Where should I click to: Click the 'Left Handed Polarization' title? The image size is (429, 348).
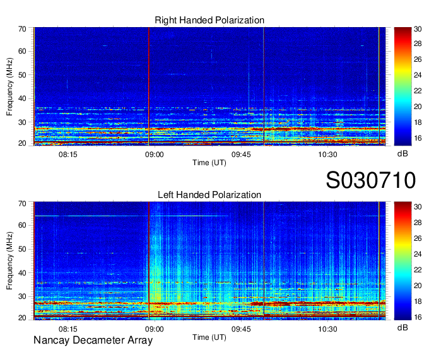pyautogui.click(x=209, y=195)
